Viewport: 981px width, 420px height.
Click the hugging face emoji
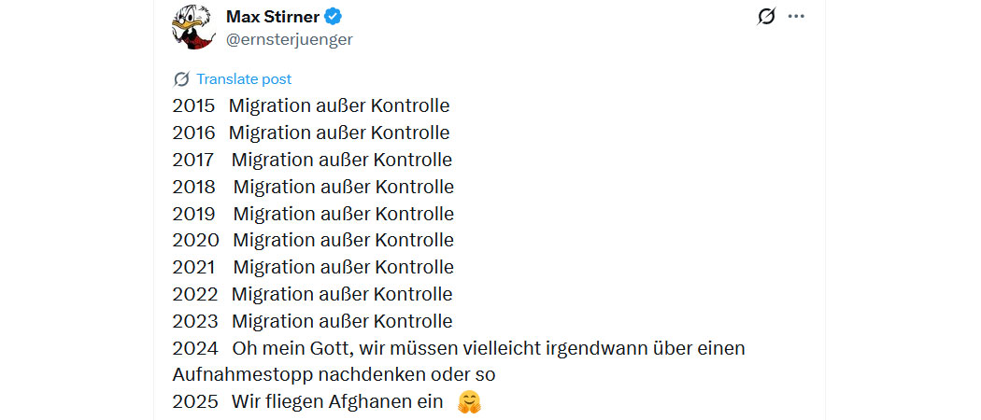coord(469,401)
